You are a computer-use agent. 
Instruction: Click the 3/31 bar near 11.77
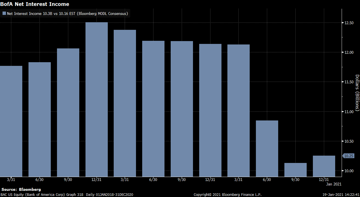pos(11,121)
